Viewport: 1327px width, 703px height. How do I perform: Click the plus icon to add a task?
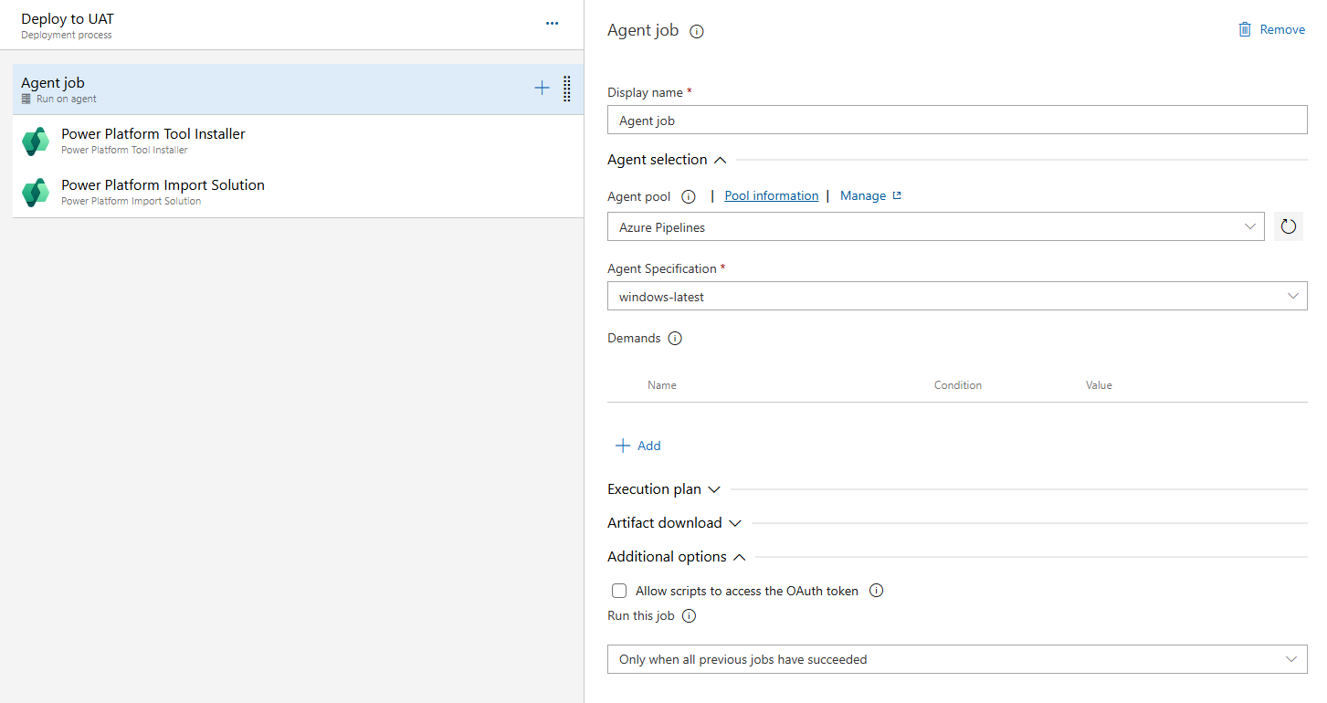(542, 89)
